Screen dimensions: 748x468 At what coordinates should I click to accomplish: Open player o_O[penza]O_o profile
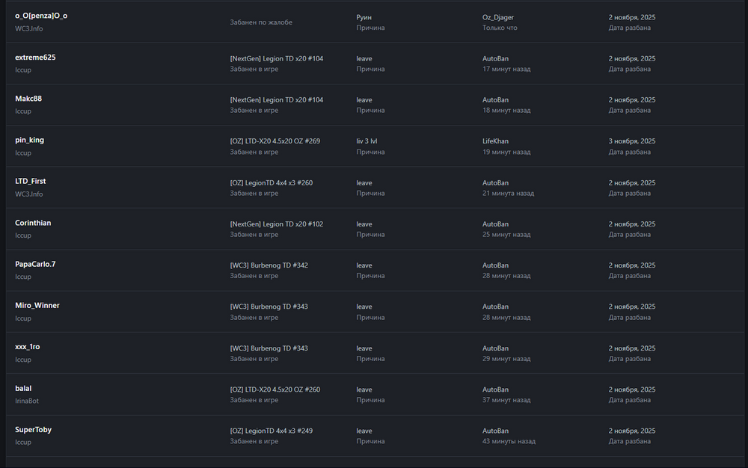tap(41, 16)
